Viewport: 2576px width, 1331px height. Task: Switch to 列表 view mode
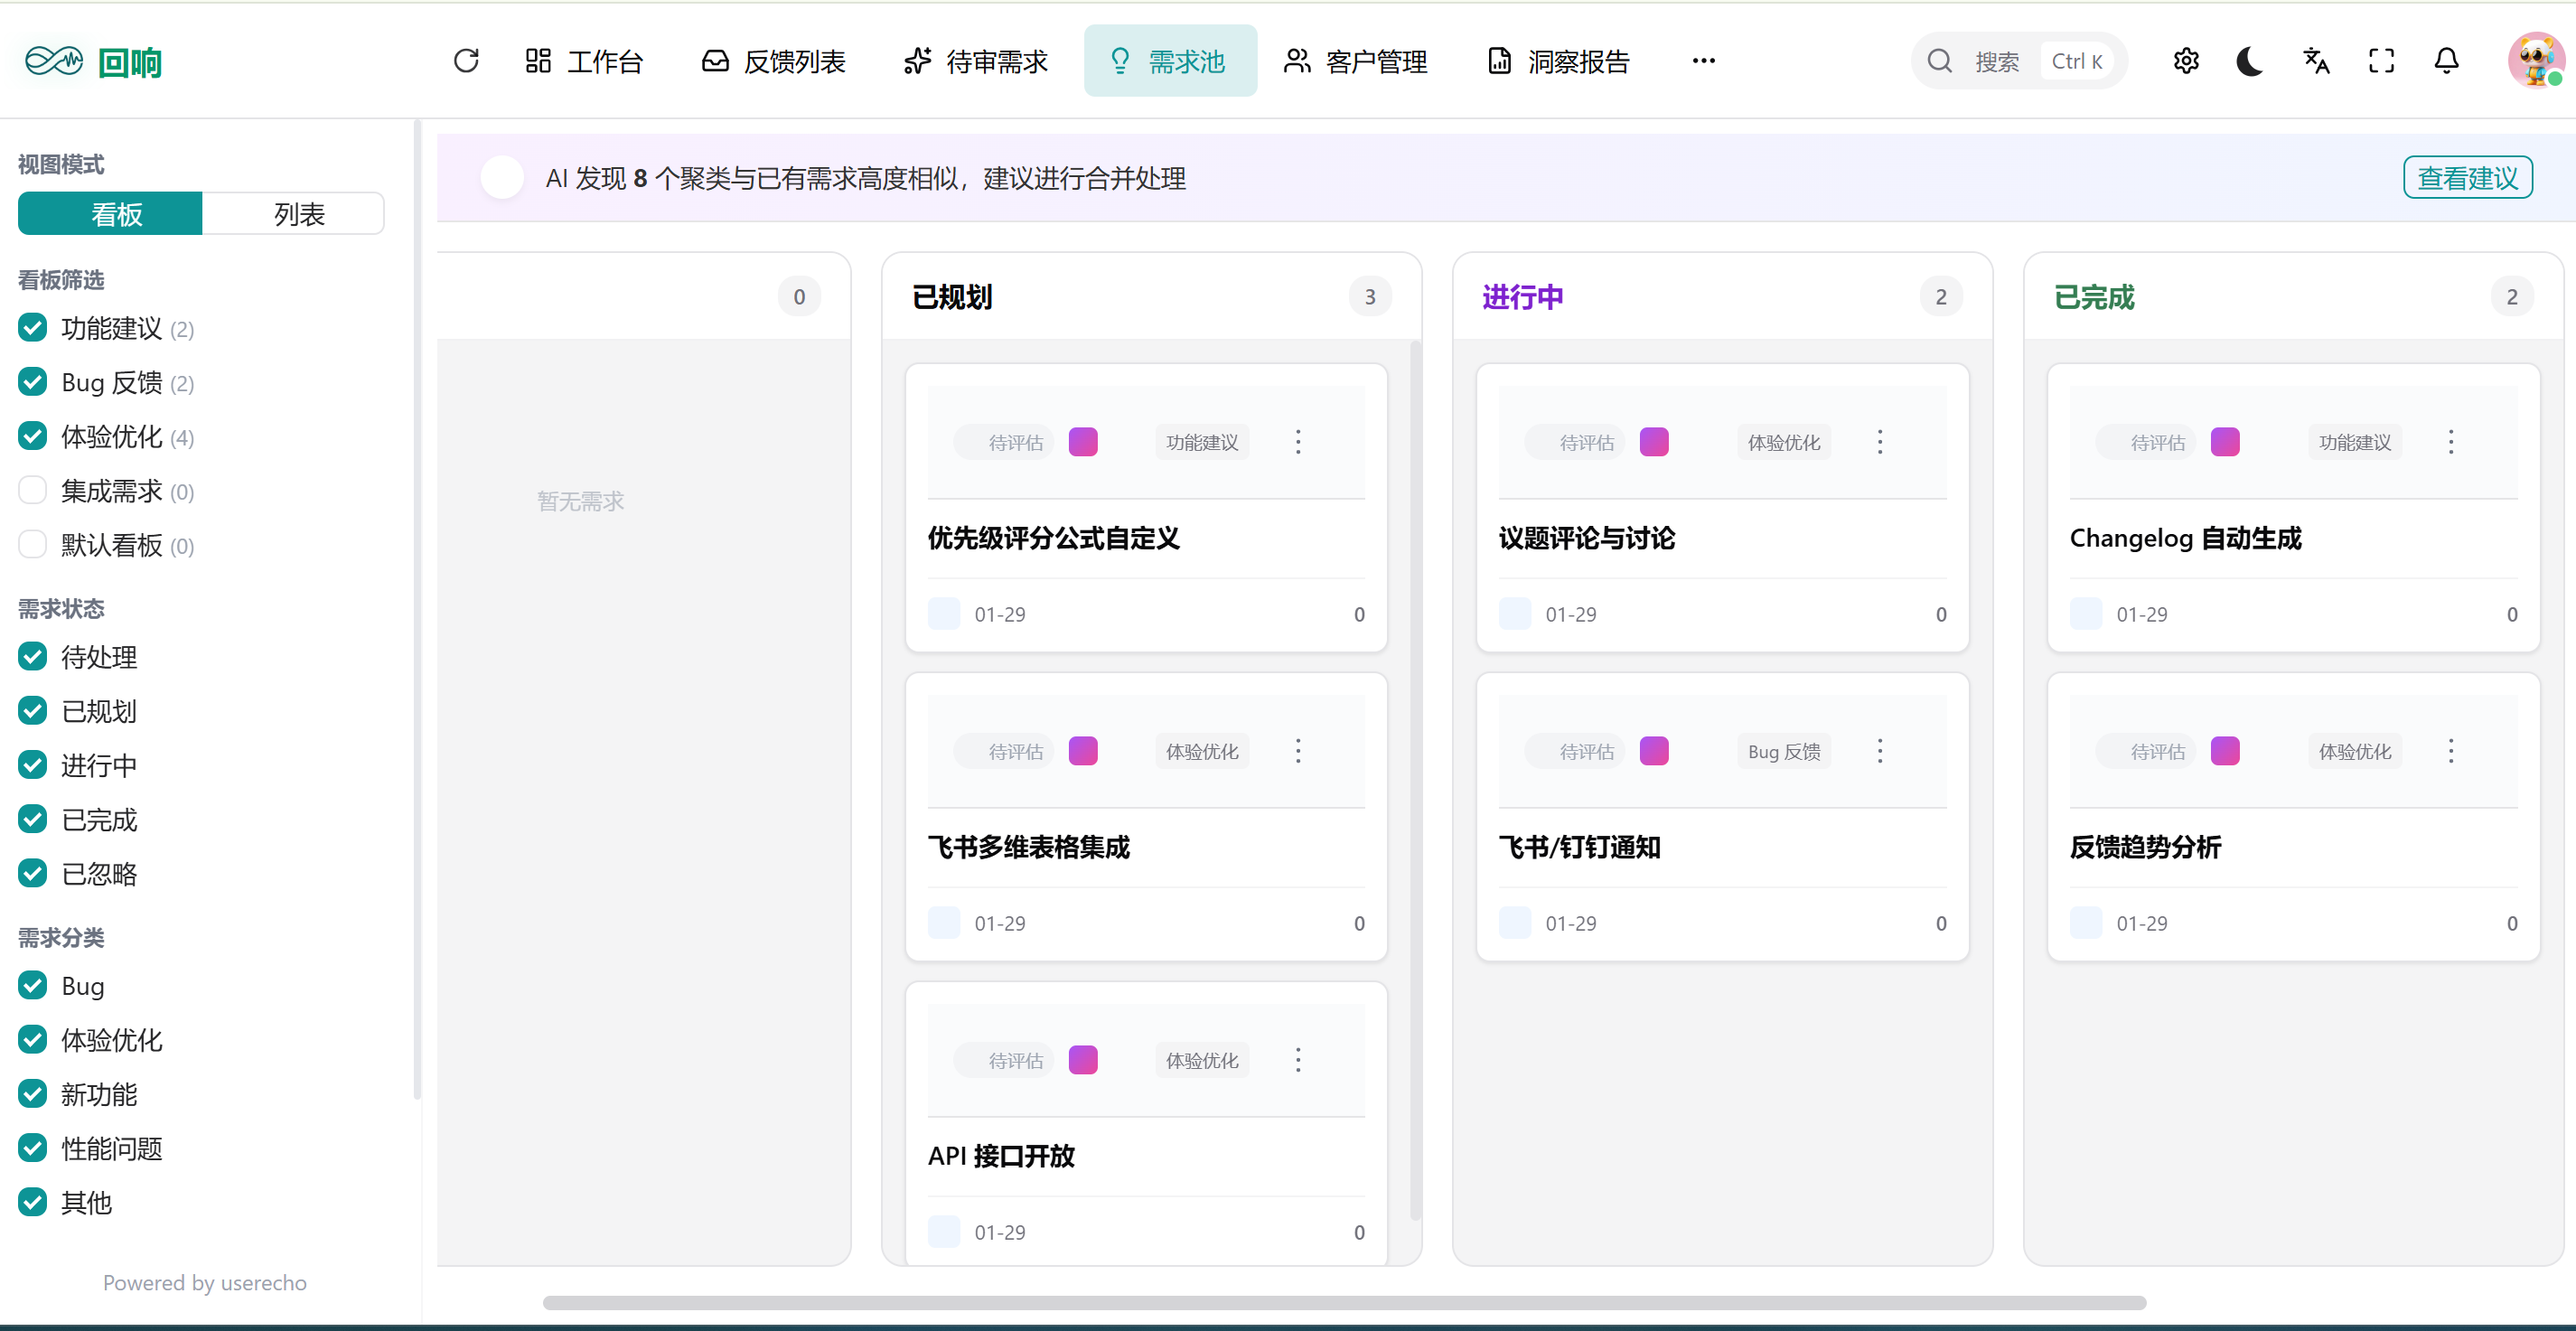tap(298, 214)
